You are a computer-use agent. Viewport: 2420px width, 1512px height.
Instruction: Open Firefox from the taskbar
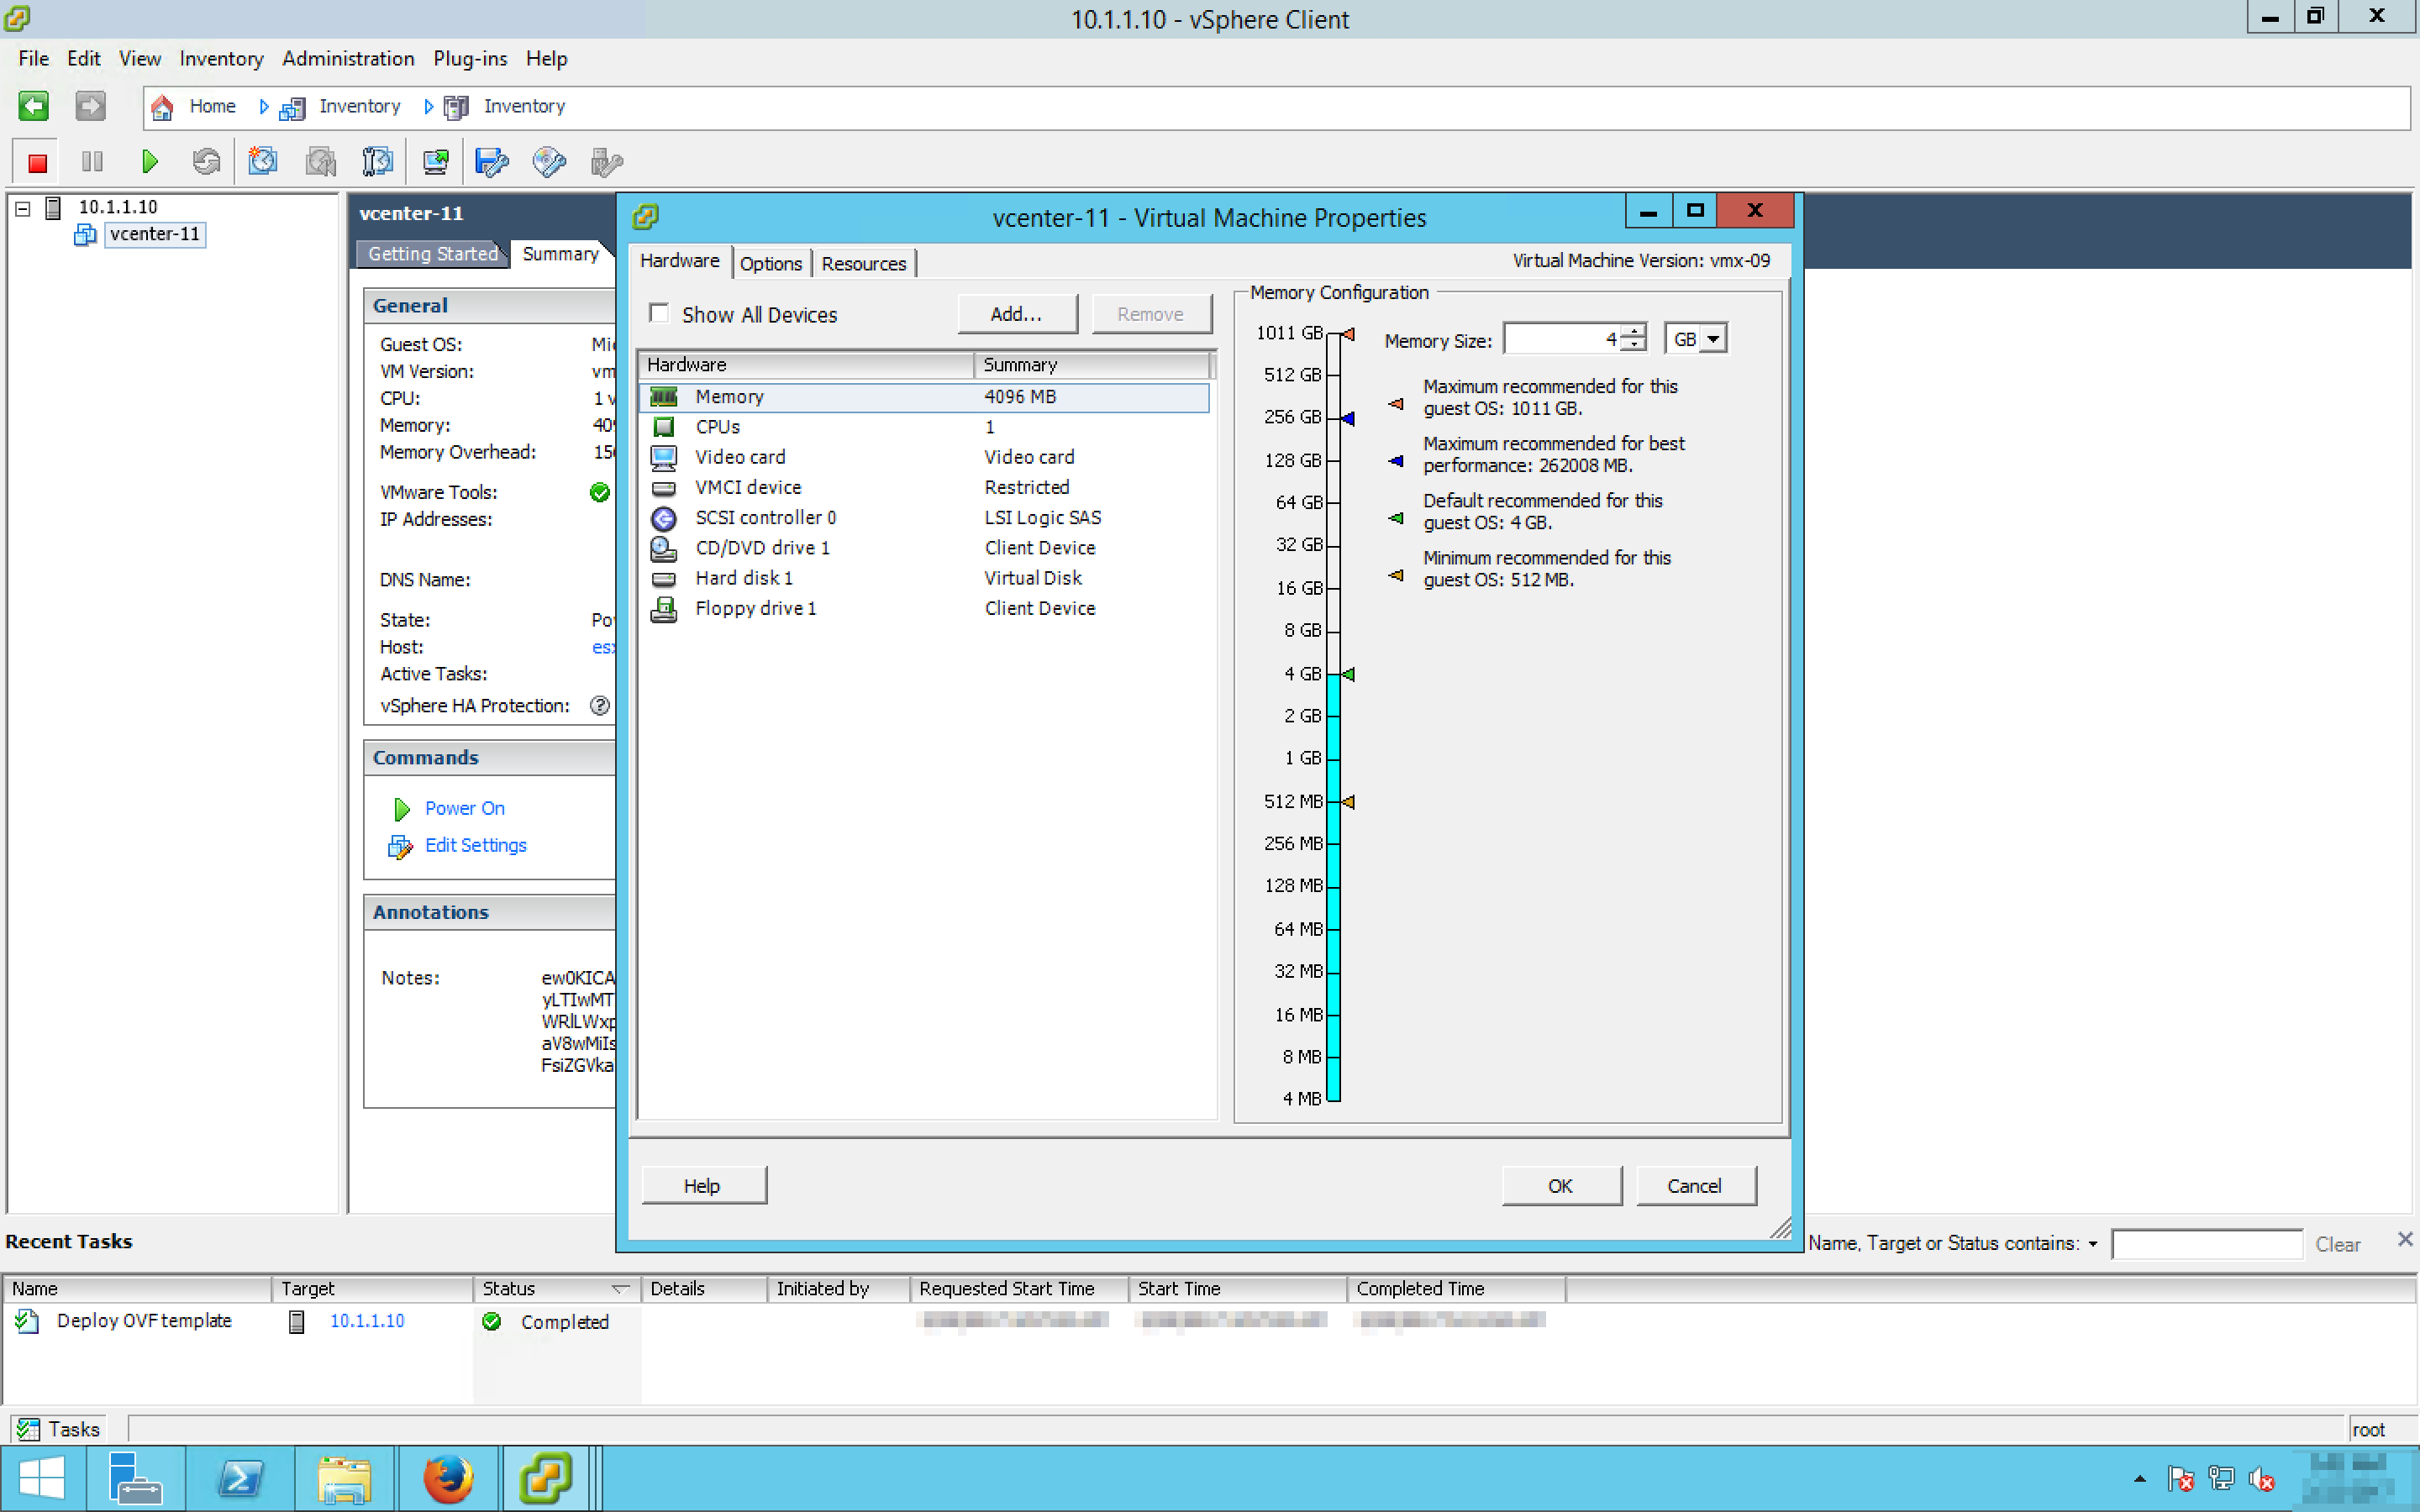tap(447, 1478)
